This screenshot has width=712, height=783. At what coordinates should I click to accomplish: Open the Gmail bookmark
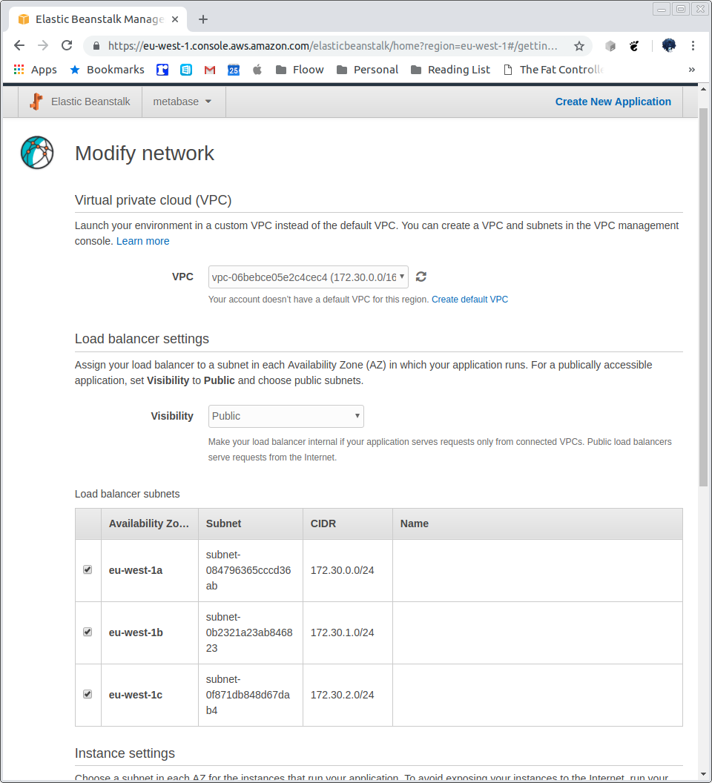210,69
